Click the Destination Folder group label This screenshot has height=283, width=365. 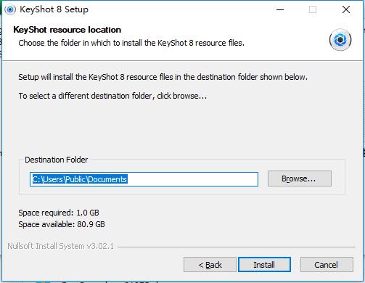point(57,160)
